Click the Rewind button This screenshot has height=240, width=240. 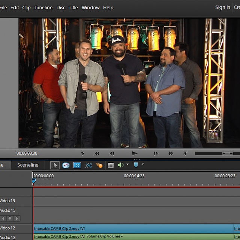(97, 153)
